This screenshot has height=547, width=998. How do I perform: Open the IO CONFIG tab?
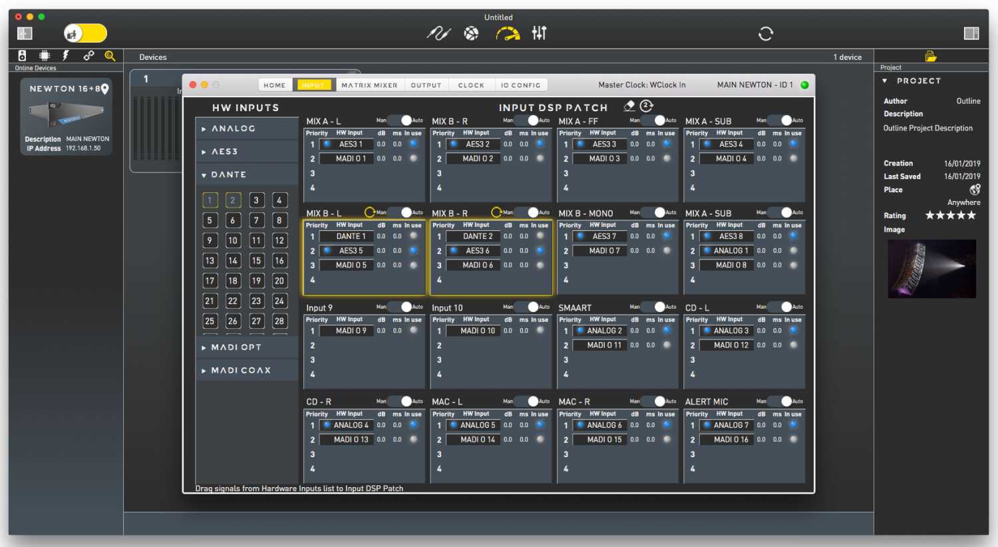[x=520, y=85]
